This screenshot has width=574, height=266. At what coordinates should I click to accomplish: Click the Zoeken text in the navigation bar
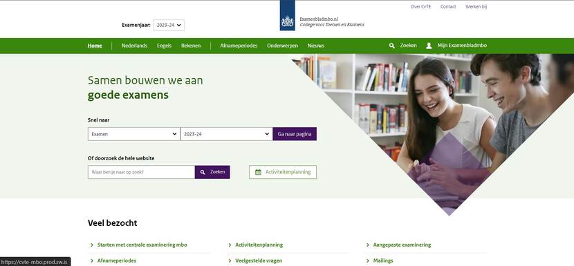tap(408, 46)
